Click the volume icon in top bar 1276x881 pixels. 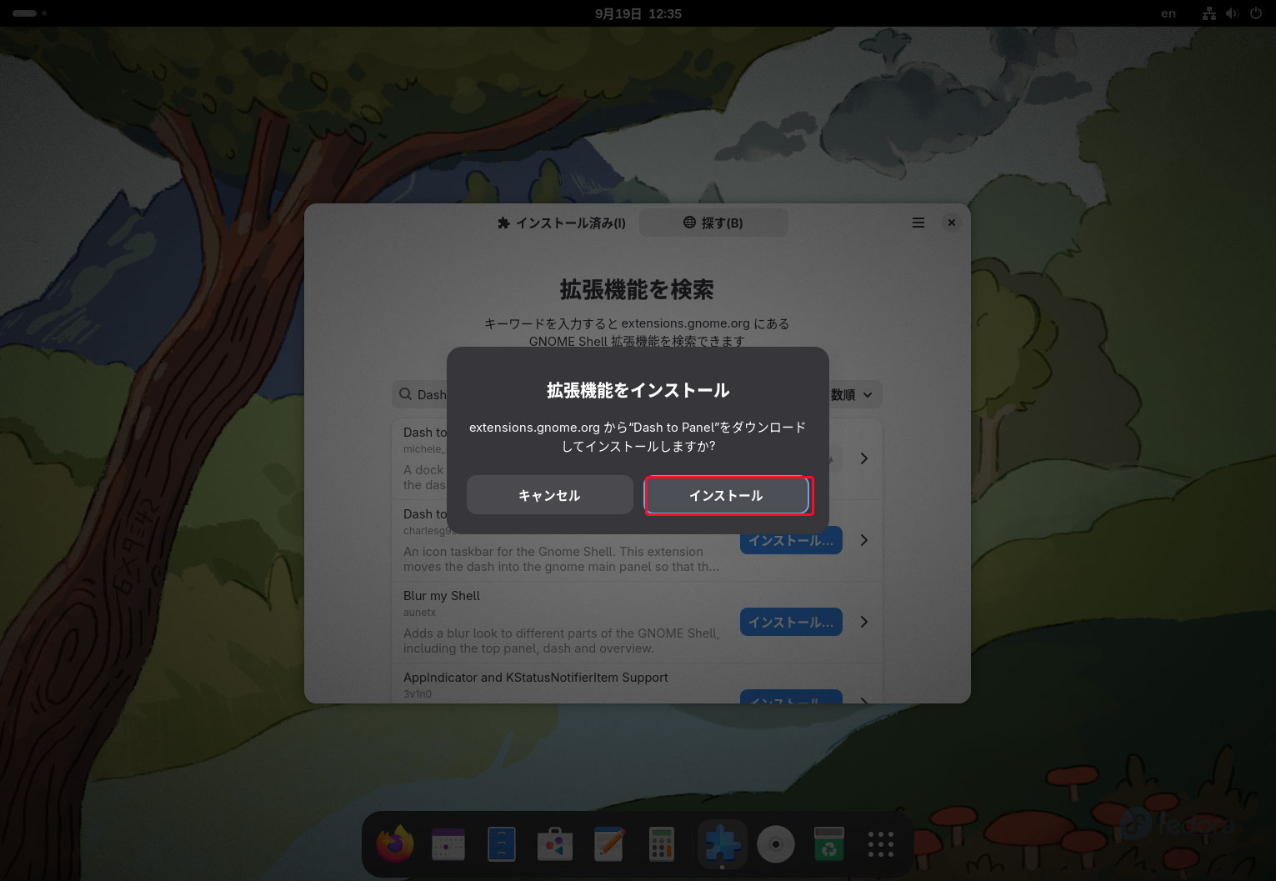pos(1233,13)
